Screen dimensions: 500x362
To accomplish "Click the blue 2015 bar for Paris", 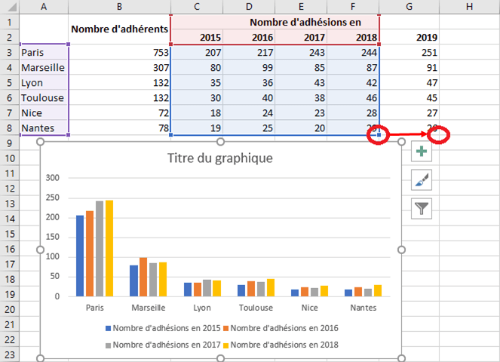I will click(80, 256).
